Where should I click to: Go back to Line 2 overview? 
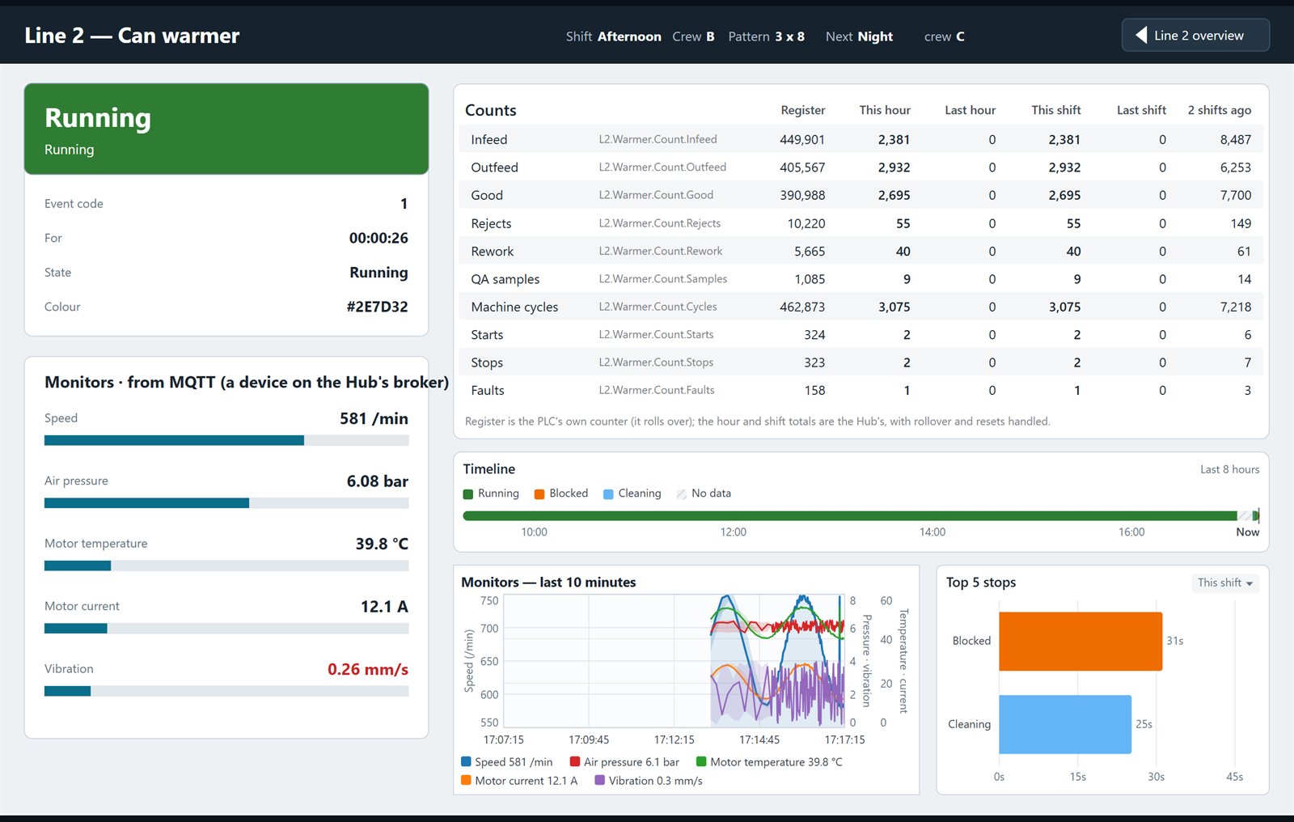pyautogui.click(x=1195, y=35)
